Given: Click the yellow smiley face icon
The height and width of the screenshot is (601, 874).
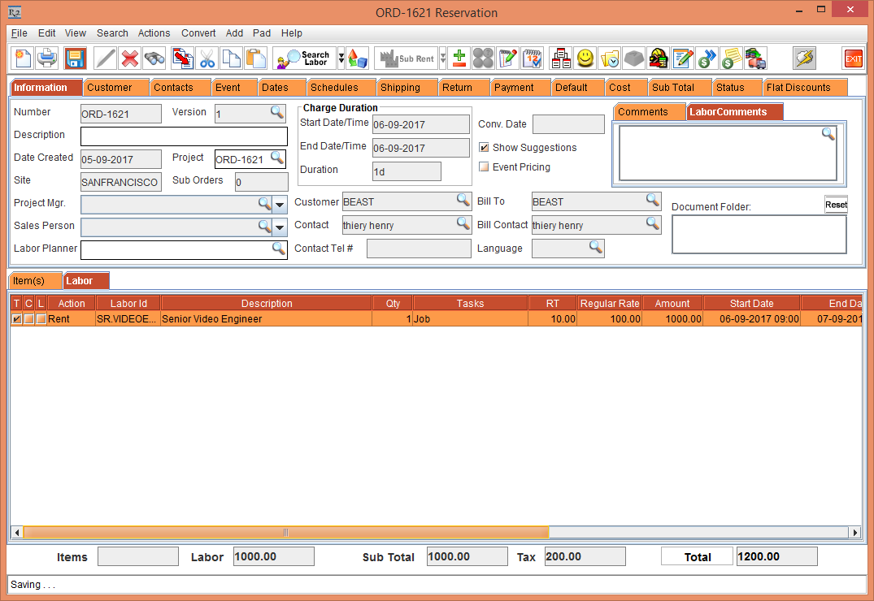Looking at the screenshot, I should click(585, 58).
